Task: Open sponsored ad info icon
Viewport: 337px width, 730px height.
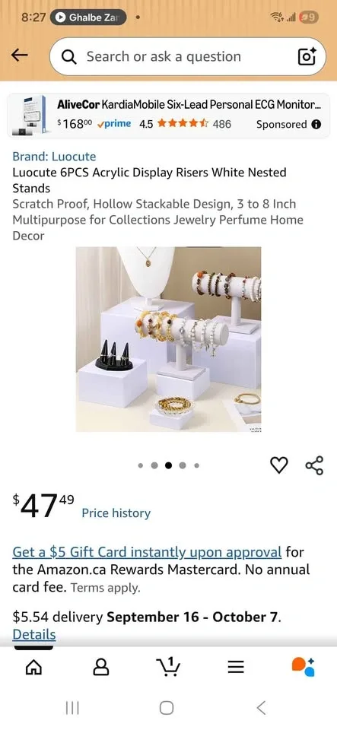Action: (x=316, y=124)
